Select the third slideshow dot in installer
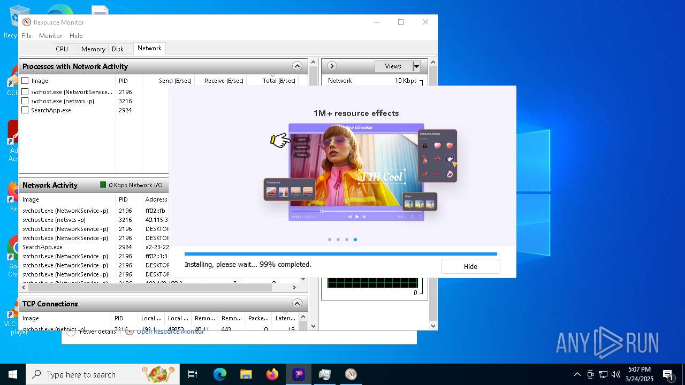Screen dimensions: 685x385 coord(347,240)
